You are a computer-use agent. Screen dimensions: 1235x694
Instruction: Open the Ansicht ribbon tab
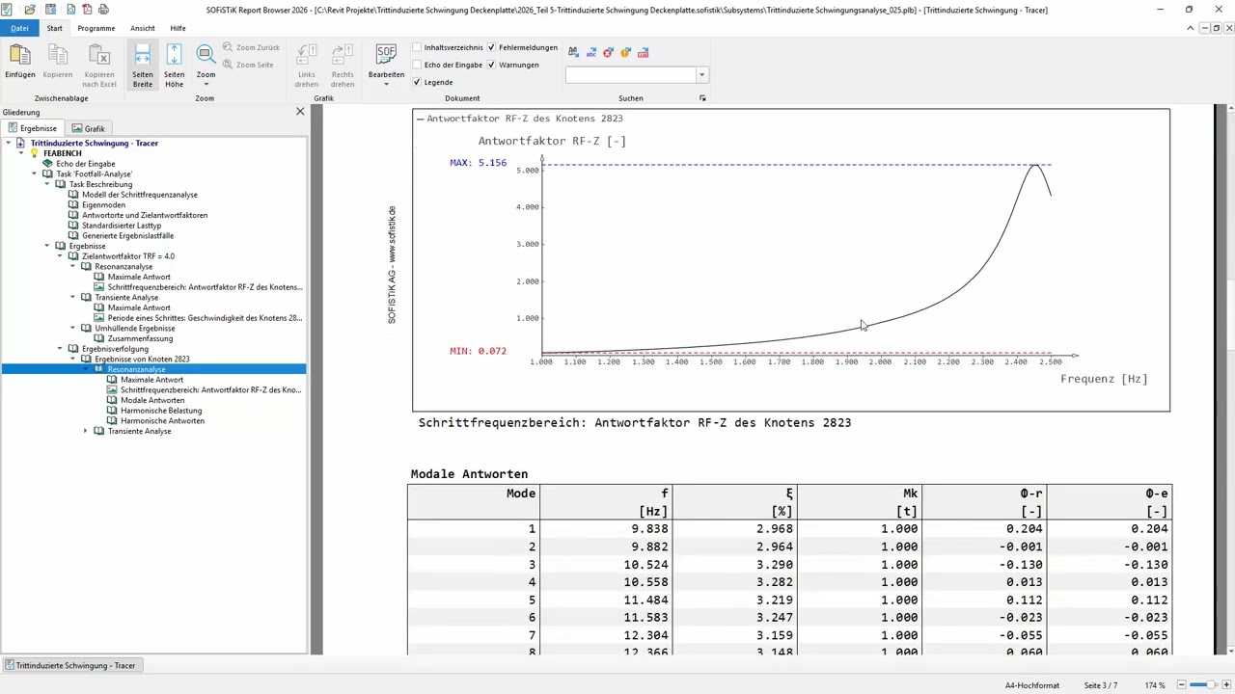(x=142, y=28)
